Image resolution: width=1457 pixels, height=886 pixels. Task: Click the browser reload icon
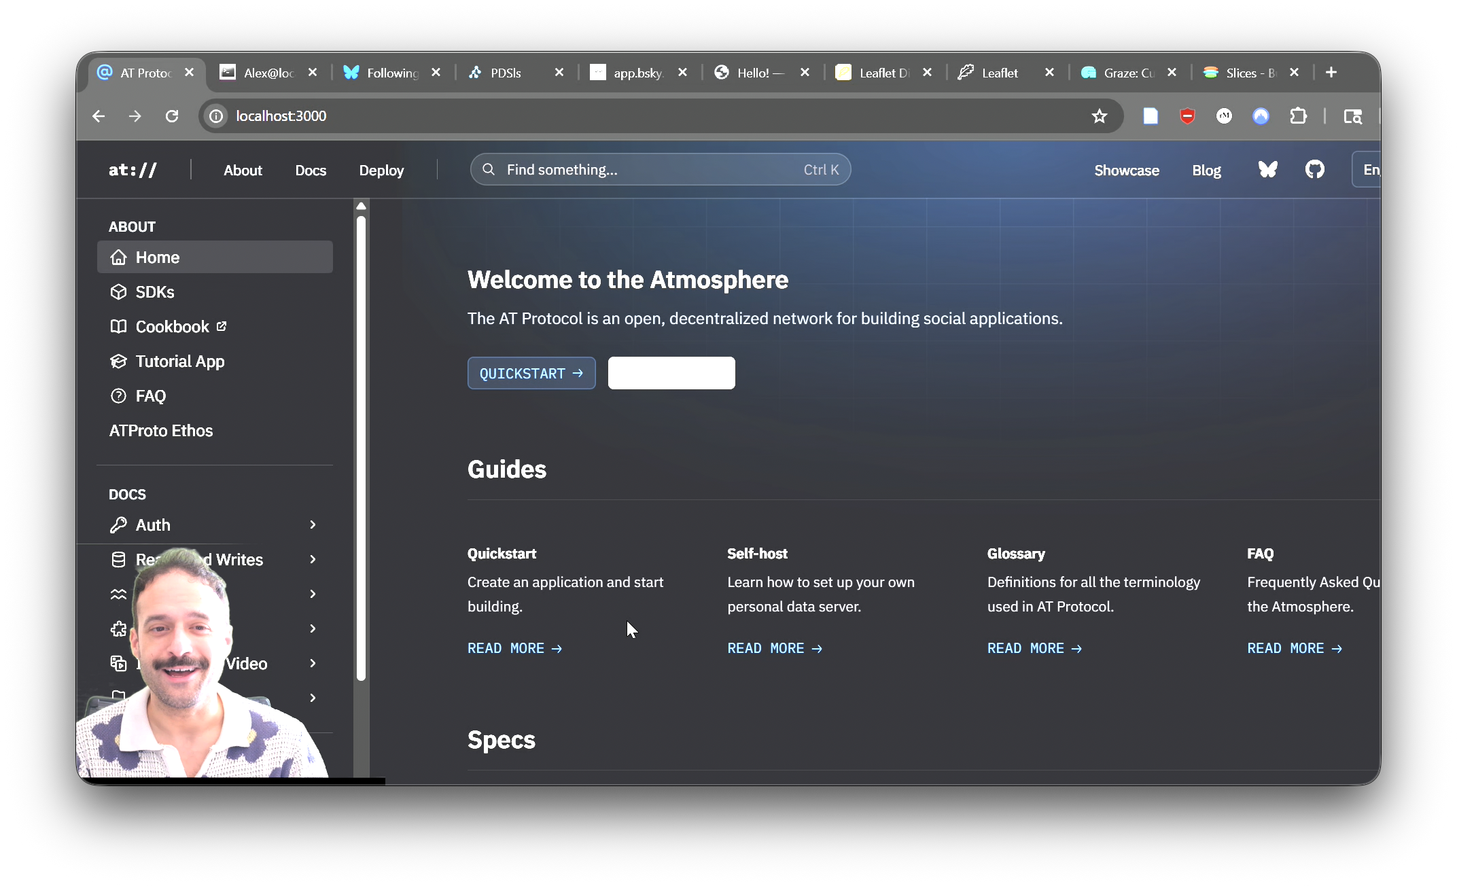pyautogui.click(x=172, y=116)
